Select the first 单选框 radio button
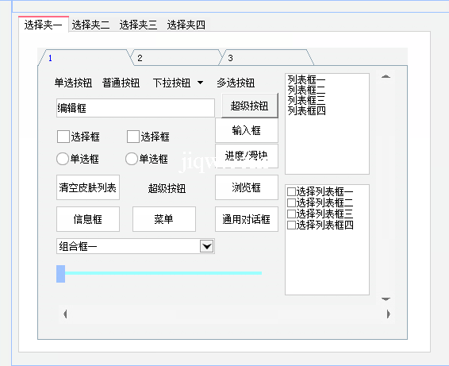Screen dimensions: 449x366 point(63,159)
